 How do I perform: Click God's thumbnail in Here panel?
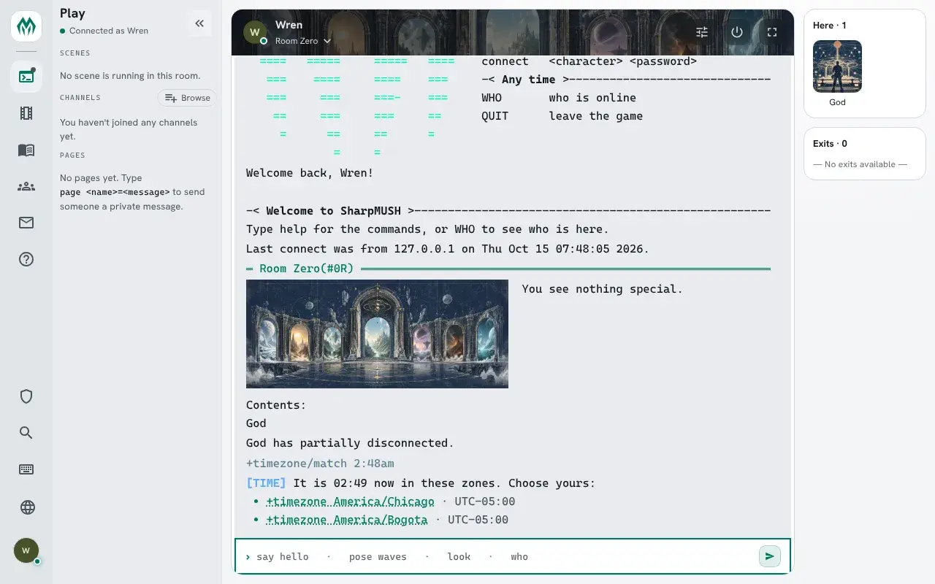click(x=837, y=66)
